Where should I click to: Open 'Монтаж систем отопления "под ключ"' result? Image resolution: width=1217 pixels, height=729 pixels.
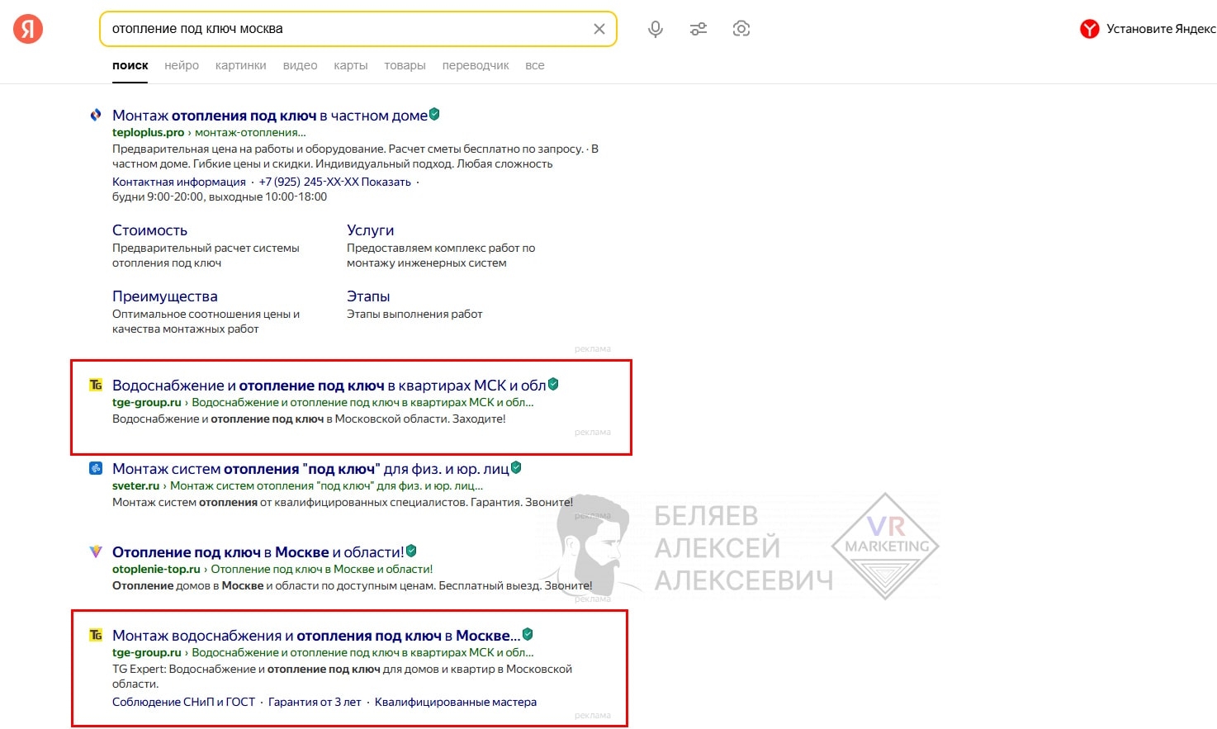[x=310, y=469]
